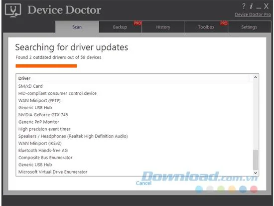Click the scroll up arrow in driver list
Screen dimensions: 274x206
255,77
